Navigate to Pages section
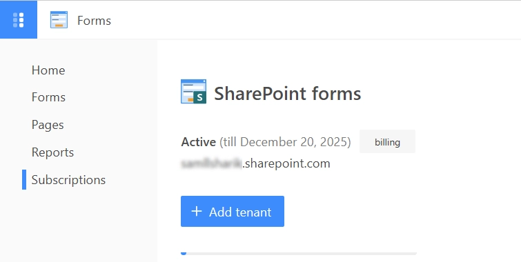The height and width of the screenshot is (262, 521). (x=48, y=125)
